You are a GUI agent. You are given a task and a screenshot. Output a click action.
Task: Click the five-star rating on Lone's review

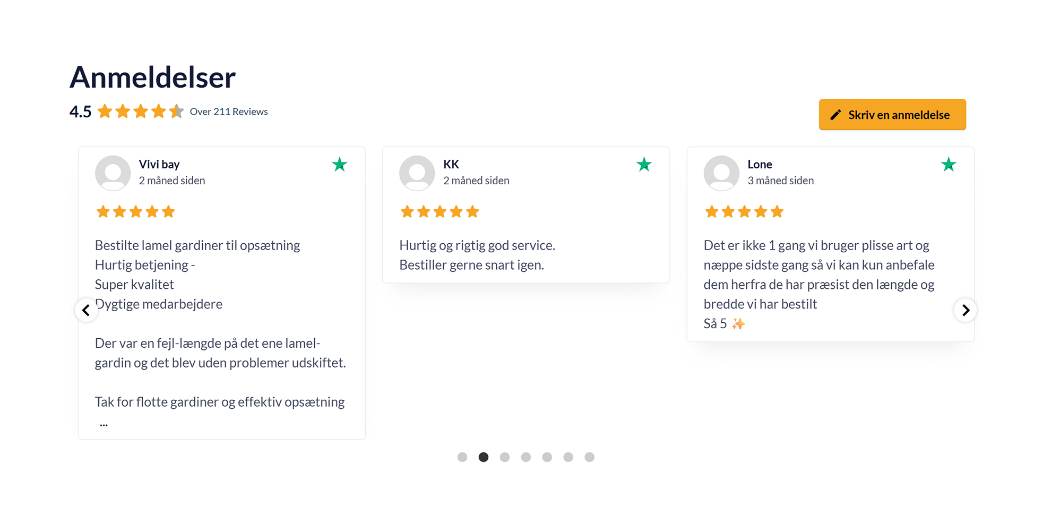tap(744, 212)
